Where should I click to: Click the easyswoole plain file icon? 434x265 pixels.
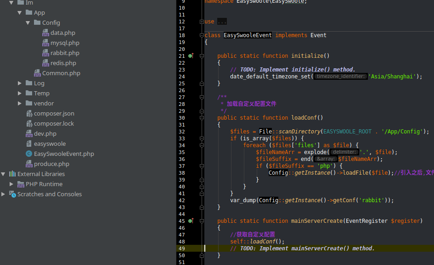[29, 144]
